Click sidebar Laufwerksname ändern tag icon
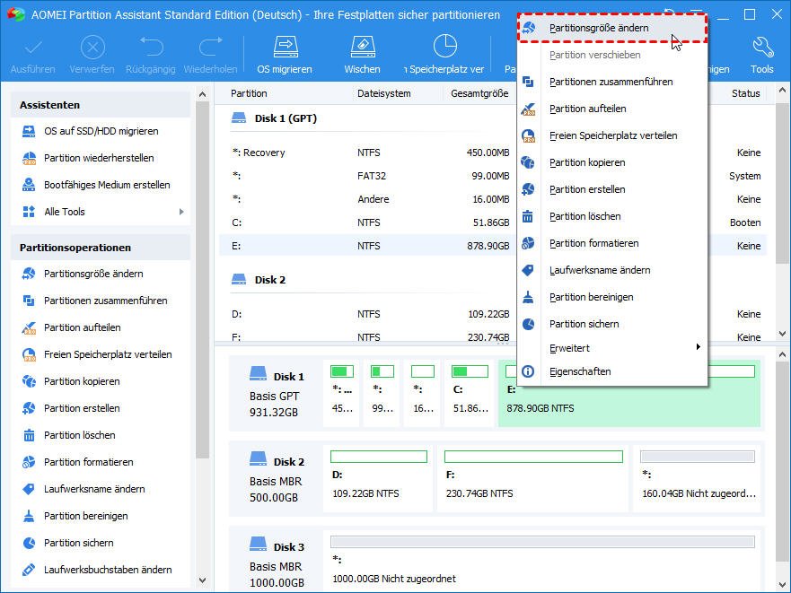Viewport: 791px width, 593px height. [x=29, y=489]
